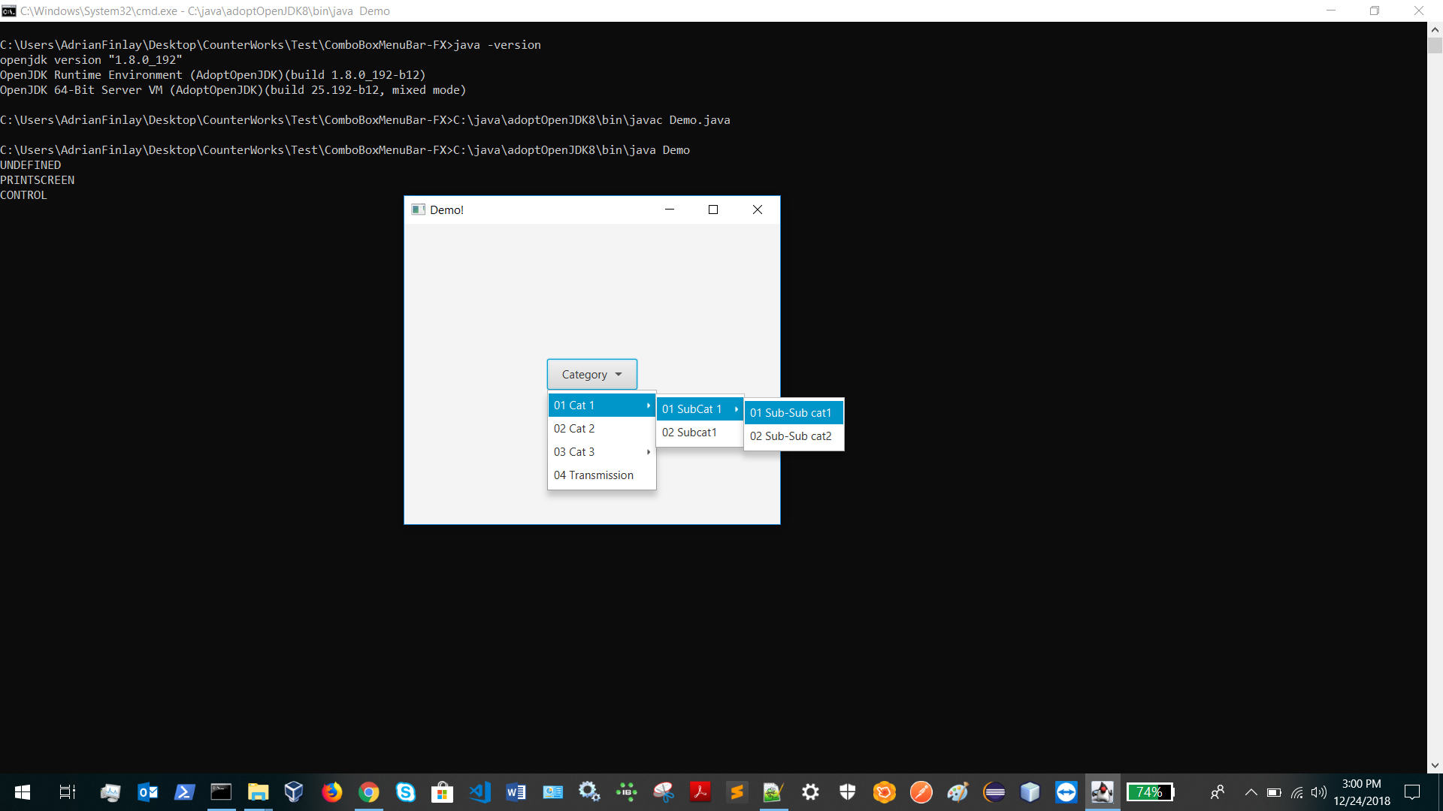This screenshot has width=1443, height=811.
Task: Launch Google Chrome from the taskbar
Action: (368, 792)
